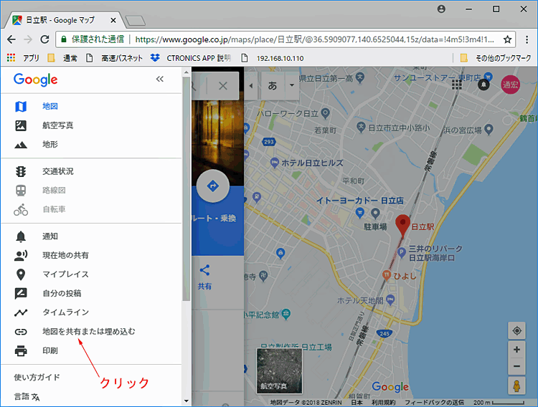Open Chrome three-dot menu
Image resolution: width=538 pixels, height=407 pixels.
pos(527,39)
